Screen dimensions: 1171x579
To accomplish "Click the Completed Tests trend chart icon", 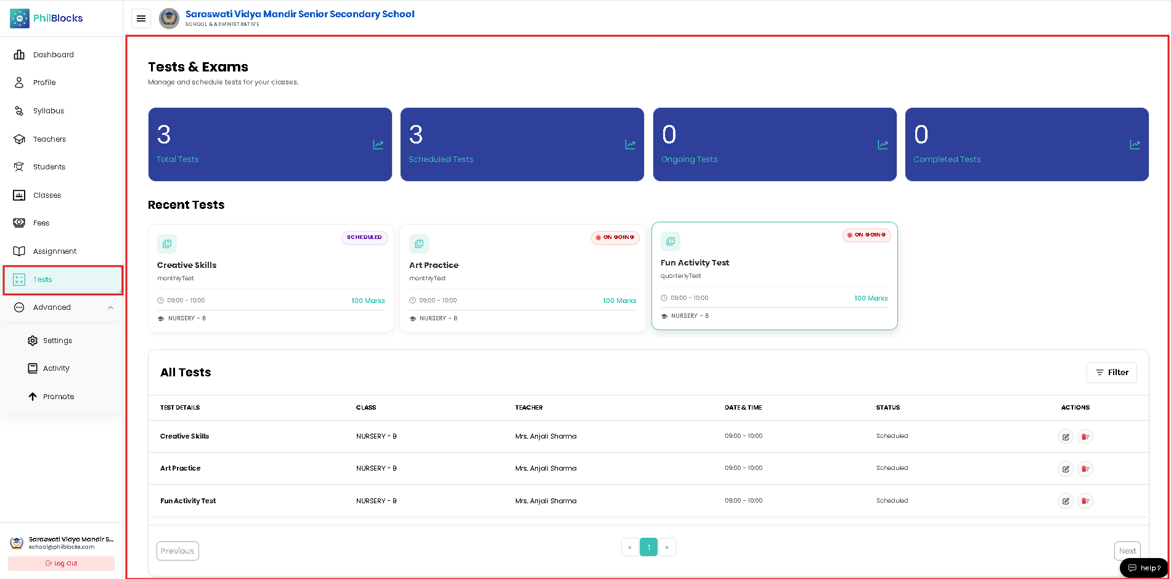I will click(1135, 145).
